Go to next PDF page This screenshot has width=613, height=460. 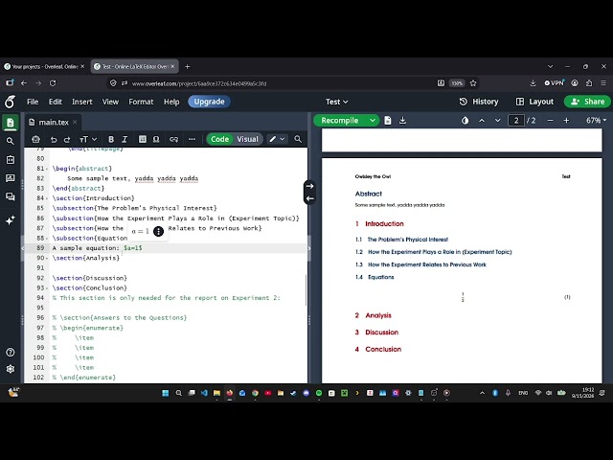pos(497,121)
